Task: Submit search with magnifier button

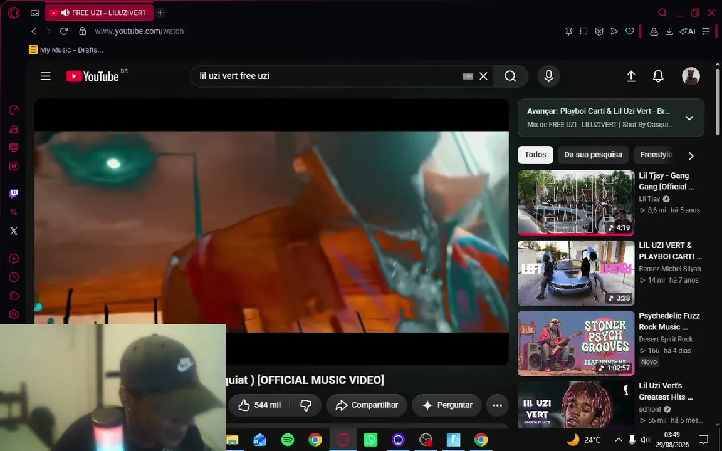Action: pos(510,76)
